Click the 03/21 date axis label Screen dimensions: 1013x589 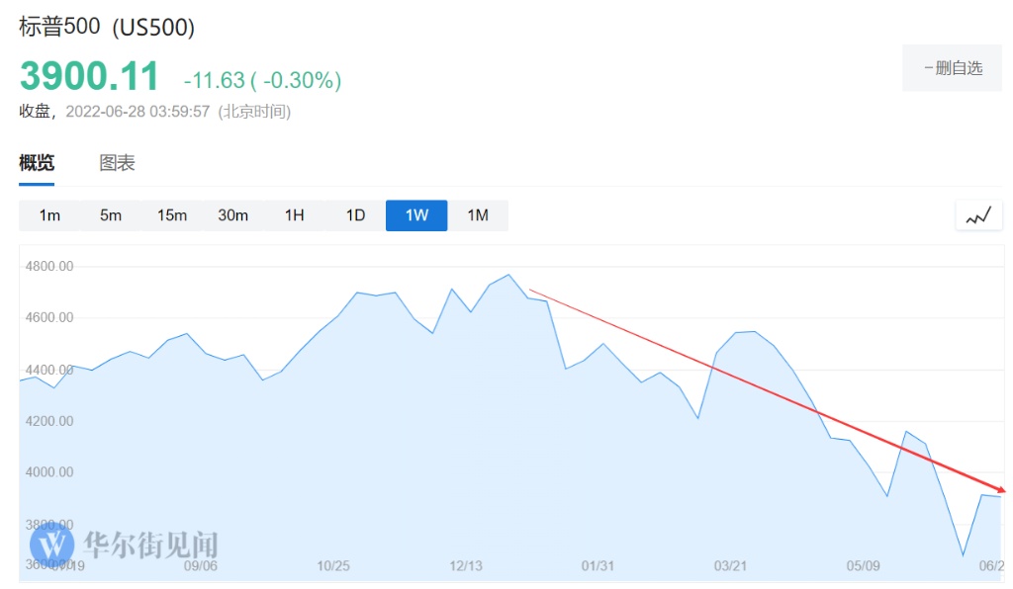(730, 566)
